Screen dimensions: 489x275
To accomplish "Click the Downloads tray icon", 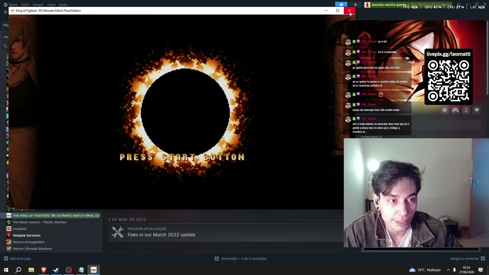I will click(217, 259).
